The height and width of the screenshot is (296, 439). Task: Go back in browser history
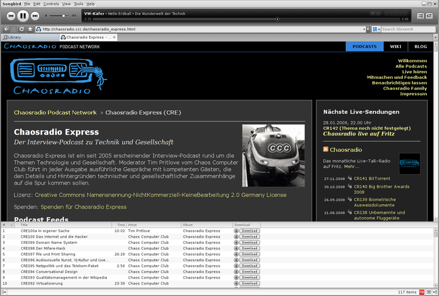6,29
